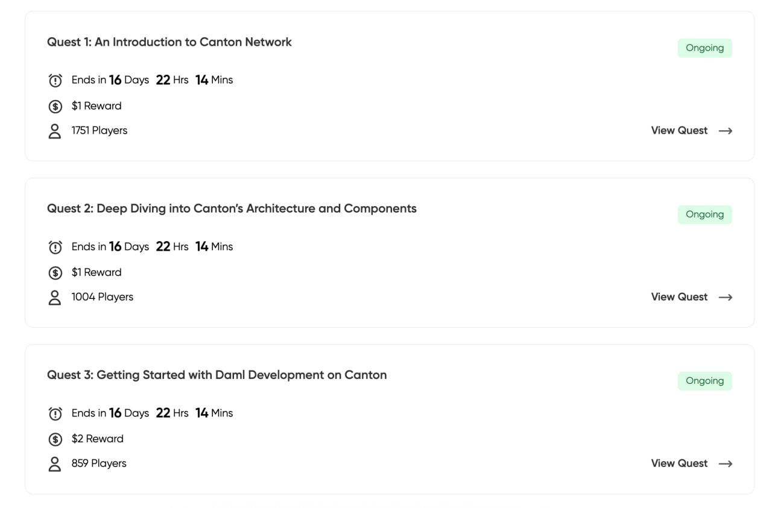The width and height of the screenshot is (772, 508).
Task: Click the dollar reward icon in Quest 1
Action: (x=55, y=107)
